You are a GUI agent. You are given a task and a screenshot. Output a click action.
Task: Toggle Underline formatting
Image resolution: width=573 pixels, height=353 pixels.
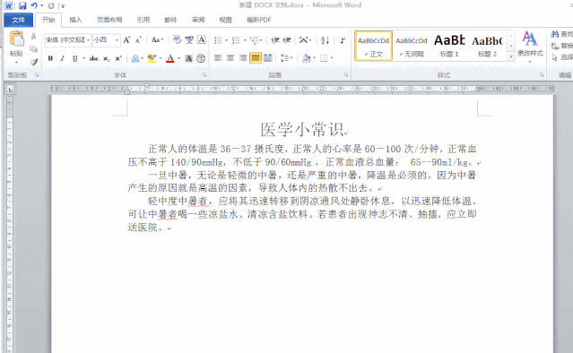(x=75, y=58)
